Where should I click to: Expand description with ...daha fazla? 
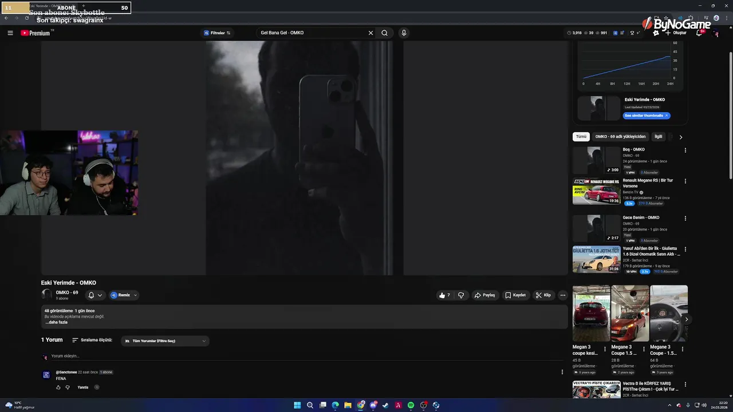(x=57, y=322)
